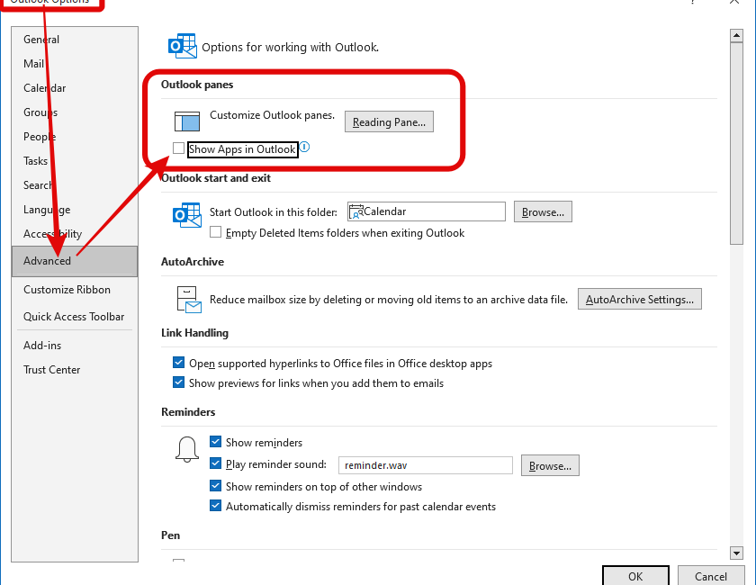Toggle the Show reminders checkbox

point(215,442)
